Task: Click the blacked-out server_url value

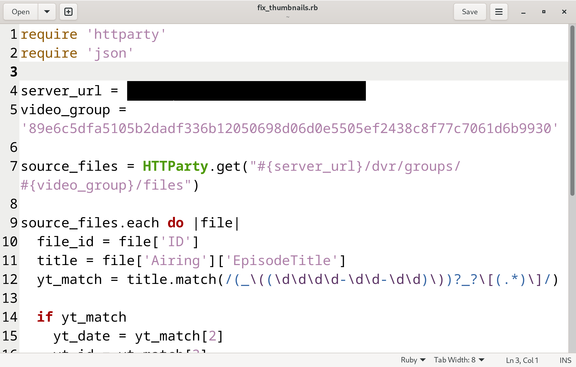Action: (x=246, y=91)
